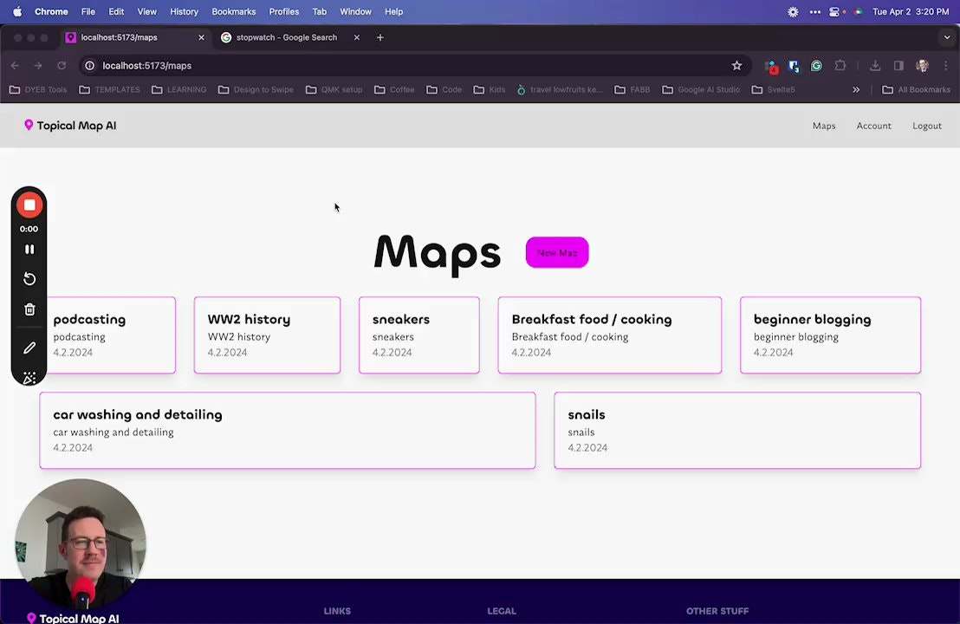Open the Account navigation link
Viewport: 960px width, 624px height.
(x=873, y=126)
